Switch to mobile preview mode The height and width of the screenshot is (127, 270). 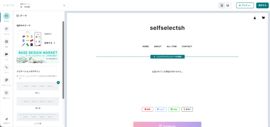point(222,5)
